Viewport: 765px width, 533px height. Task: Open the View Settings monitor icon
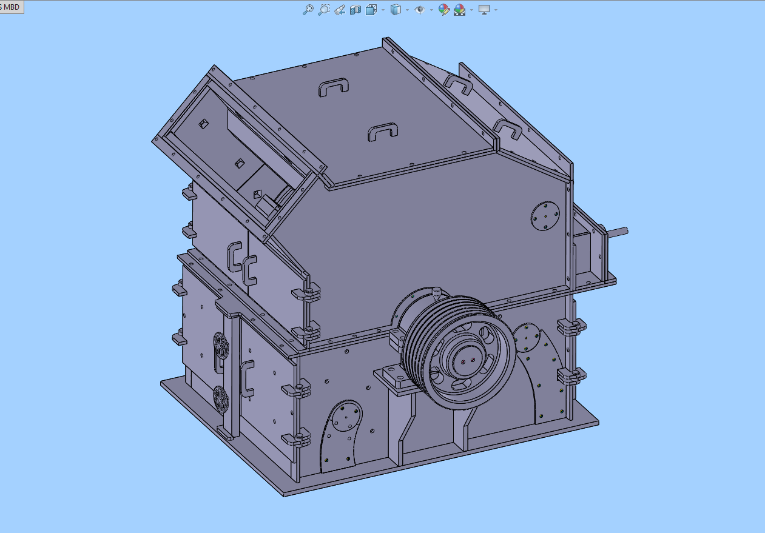click(x=484, y=10)
